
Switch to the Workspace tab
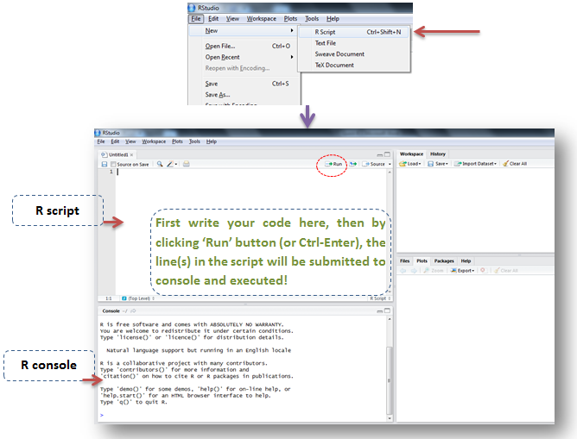(x=411, y=154)
